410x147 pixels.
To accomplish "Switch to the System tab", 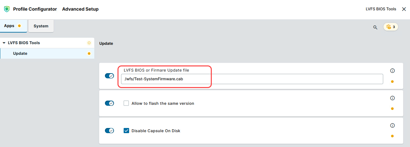I will tap(41, 26).
